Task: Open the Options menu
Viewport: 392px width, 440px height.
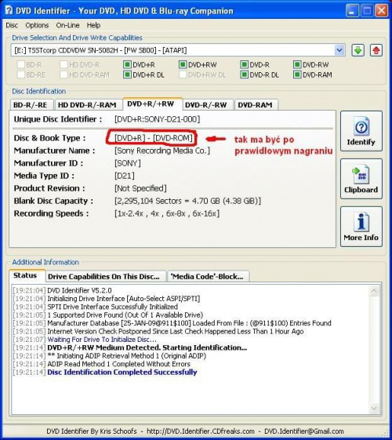Action: pyautogui.click(x=37, y=25)
